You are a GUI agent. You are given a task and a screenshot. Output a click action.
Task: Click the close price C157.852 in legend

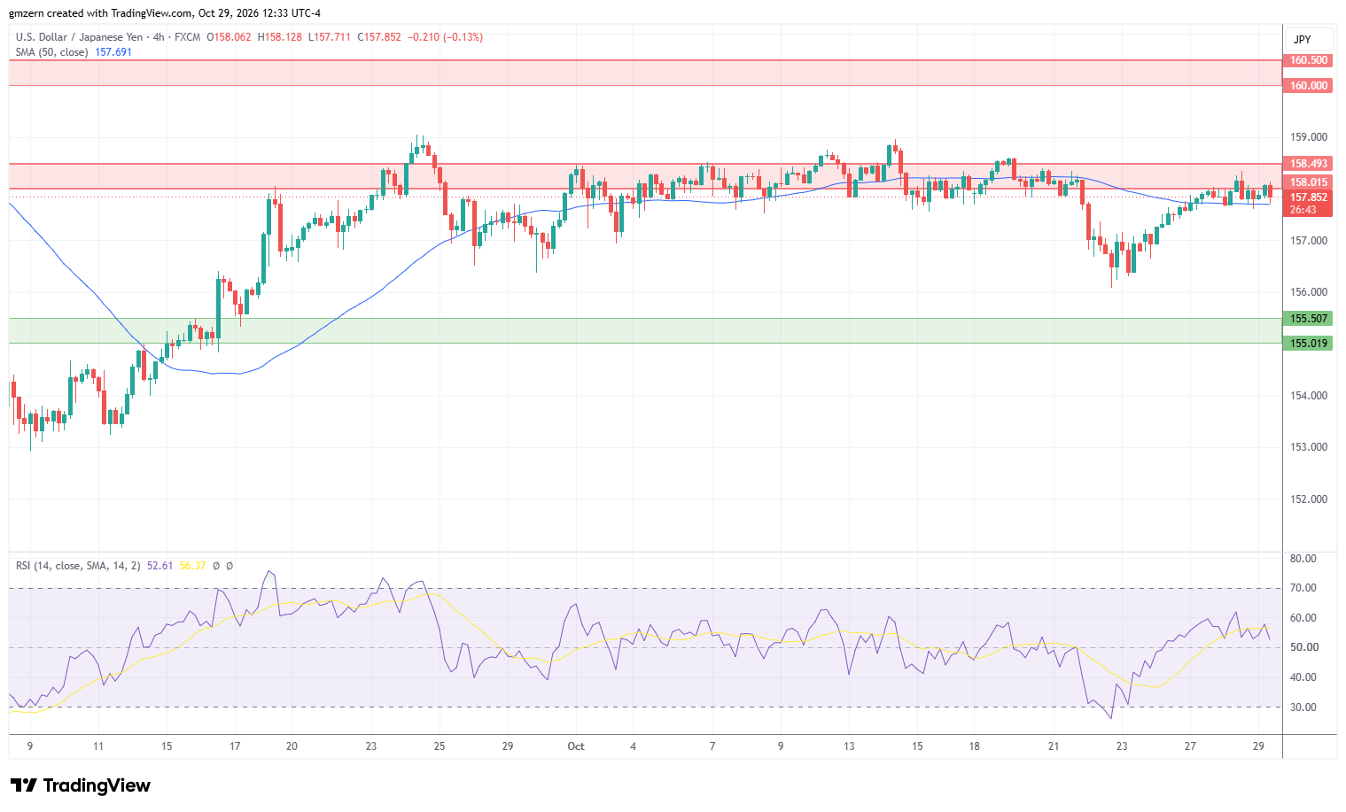pyautogui.click(x=379, y=37)
